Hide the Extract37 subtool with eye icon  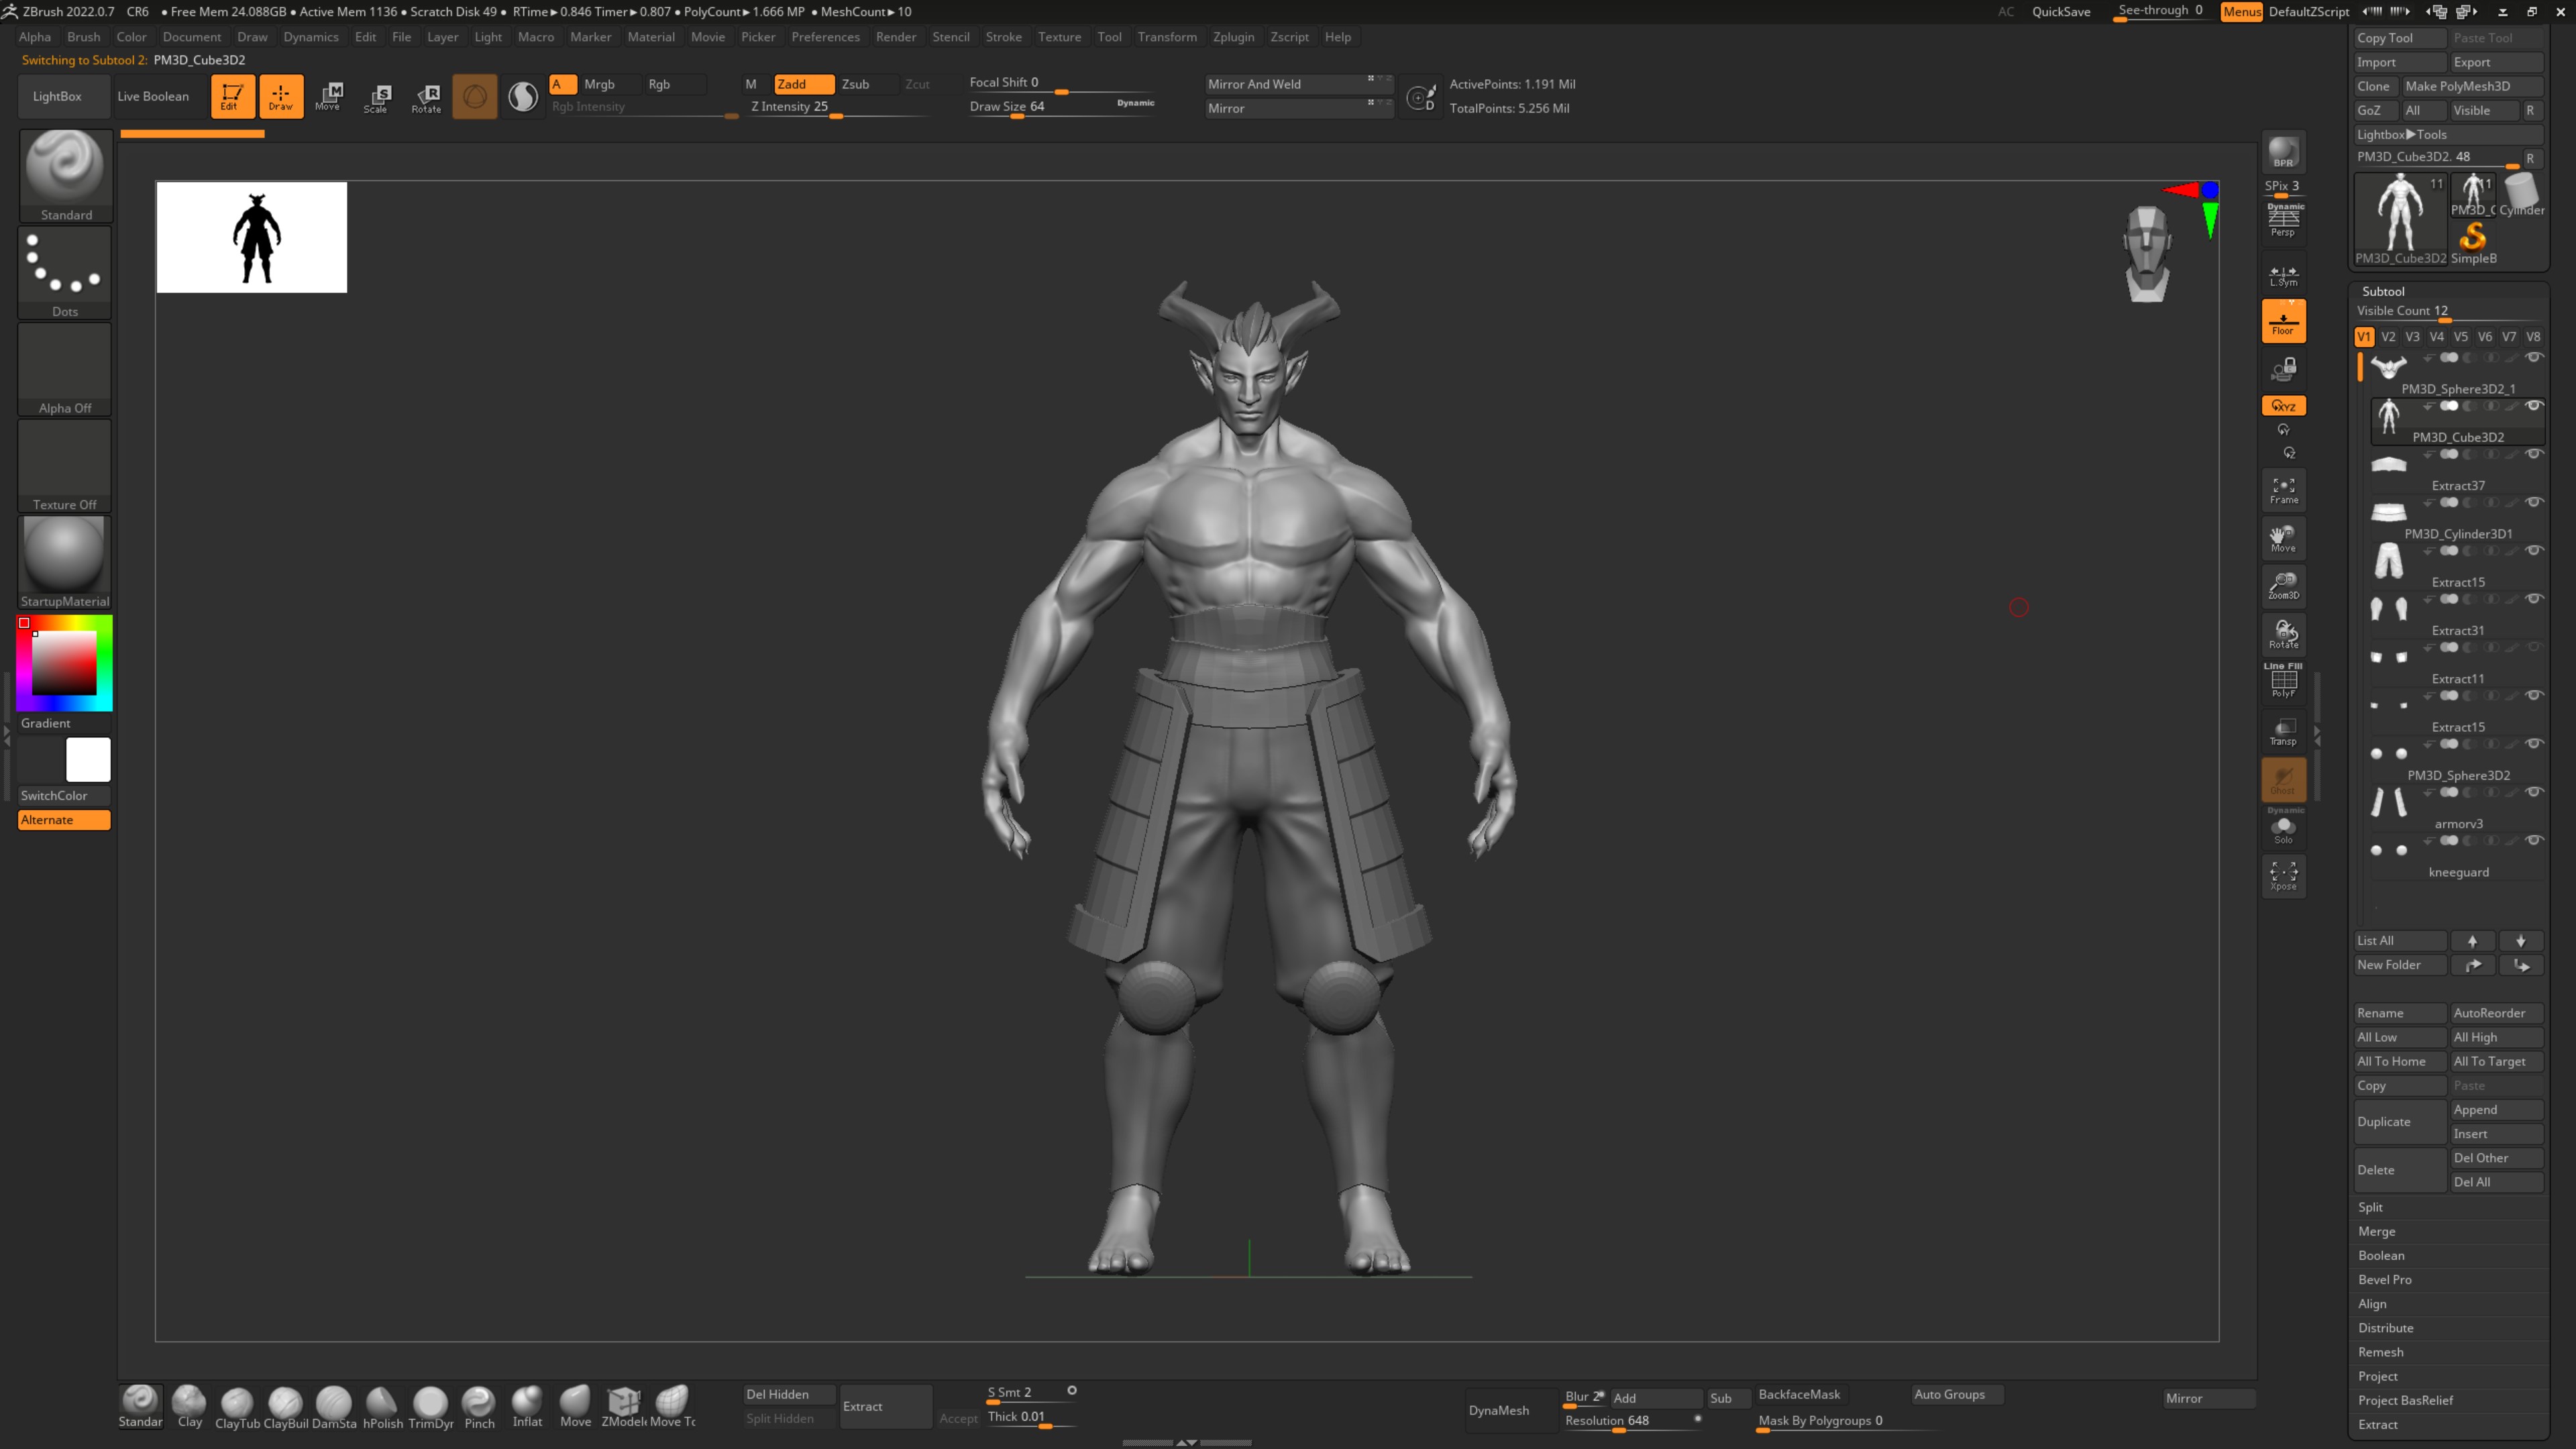[2533, 454]
